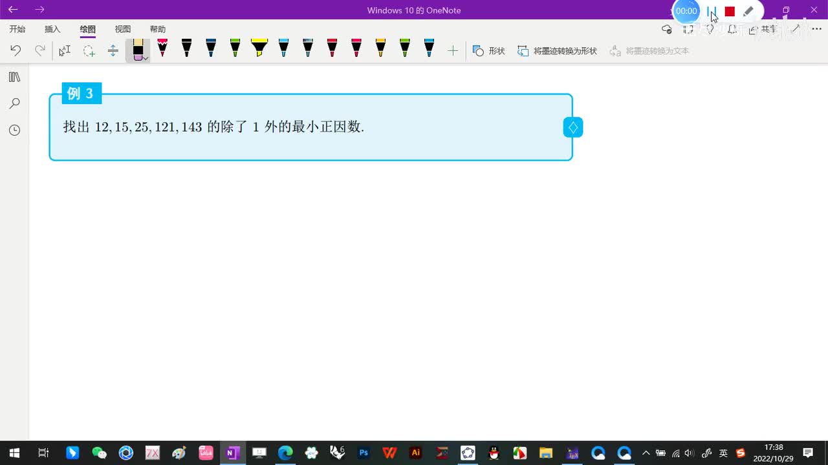
Task: Open the Windows Start menu
Action: (14, 453)
